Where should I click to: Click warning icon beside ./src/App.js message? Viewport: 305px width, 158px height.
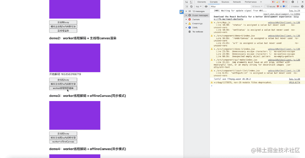point(212,23)
